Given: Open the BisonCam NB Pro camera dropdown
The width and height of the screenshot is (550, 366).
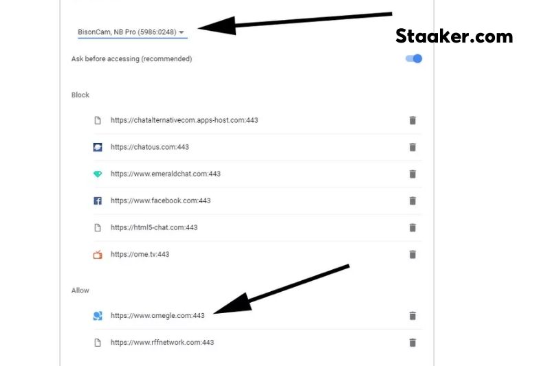Looking at the screenshot, I should [132, 32].
